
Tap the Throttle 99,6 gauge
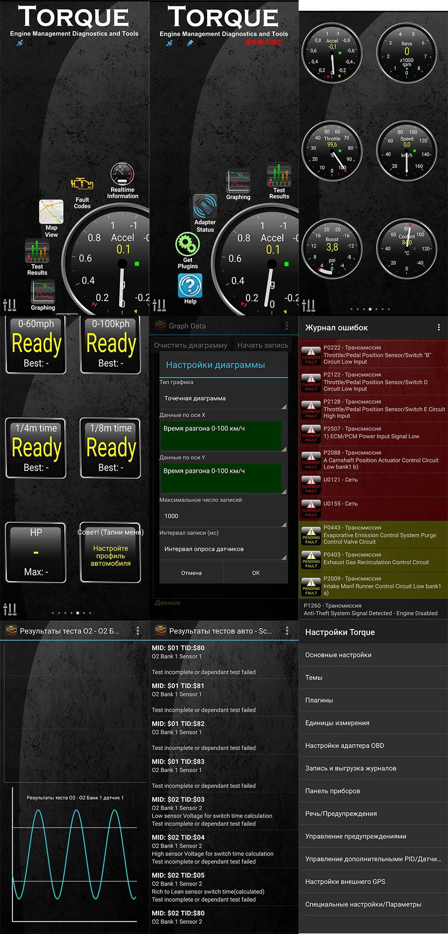[332, 151]
